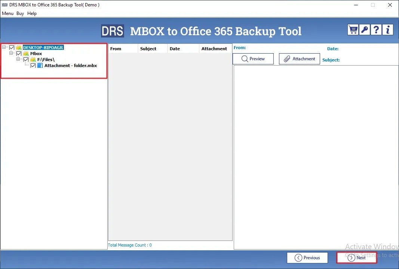The width and height of the screenshot is (399, 269).
Task: Sort by the From column header
Action: (123, 49)
